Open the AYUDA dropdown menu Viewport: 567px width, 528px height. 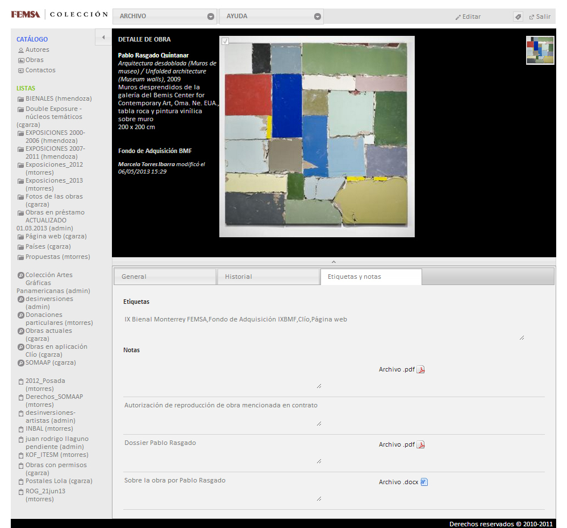point(271,16)
